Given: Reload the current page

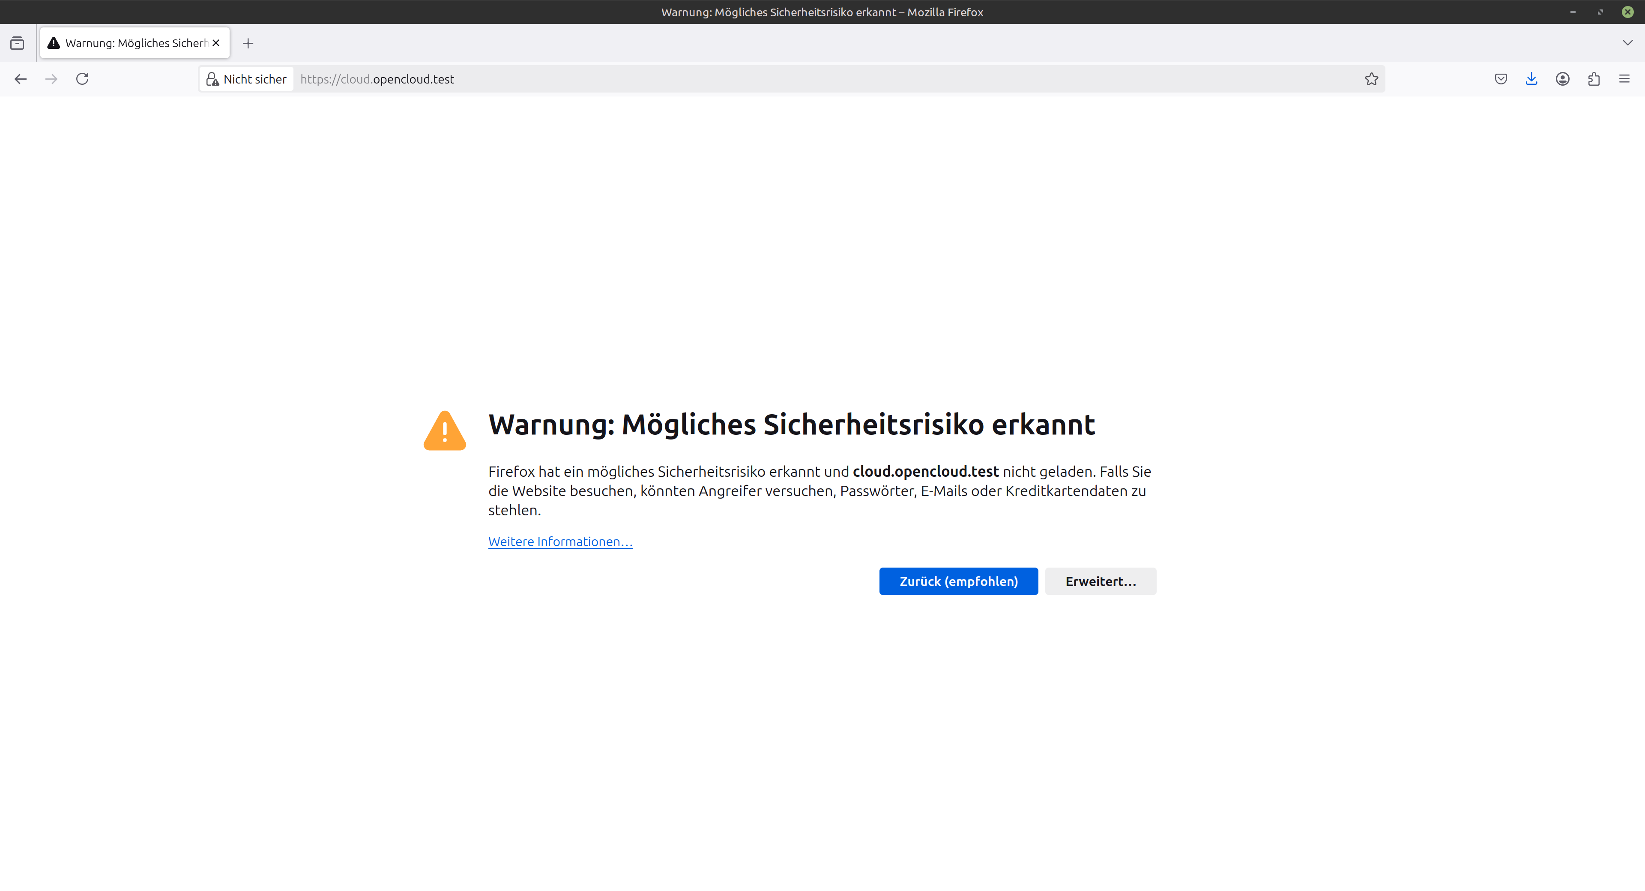Looking at the screenshot, I should (x=82, y=78).
